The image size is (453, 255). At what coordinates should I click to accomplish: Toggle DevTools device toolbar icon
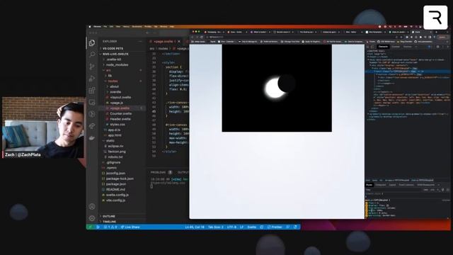[x=372, y=47]
